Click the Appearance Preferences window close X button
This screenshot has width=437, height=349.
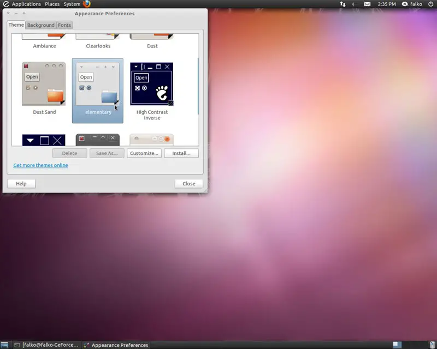pyautogui.click(x=8, y=13)
